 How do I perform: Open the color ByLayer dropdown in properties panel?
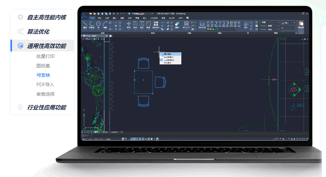click(269, 22)
